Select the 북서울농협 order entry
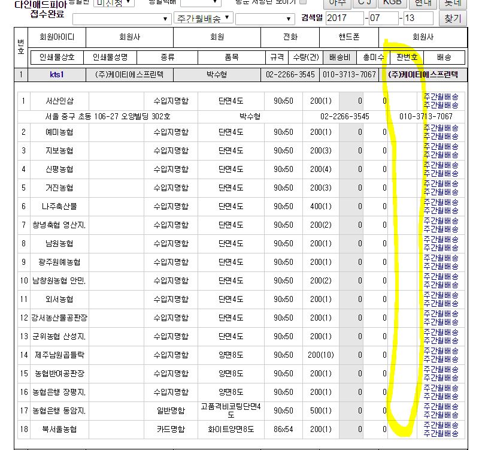The image size is (482, 450). [59, 430]
